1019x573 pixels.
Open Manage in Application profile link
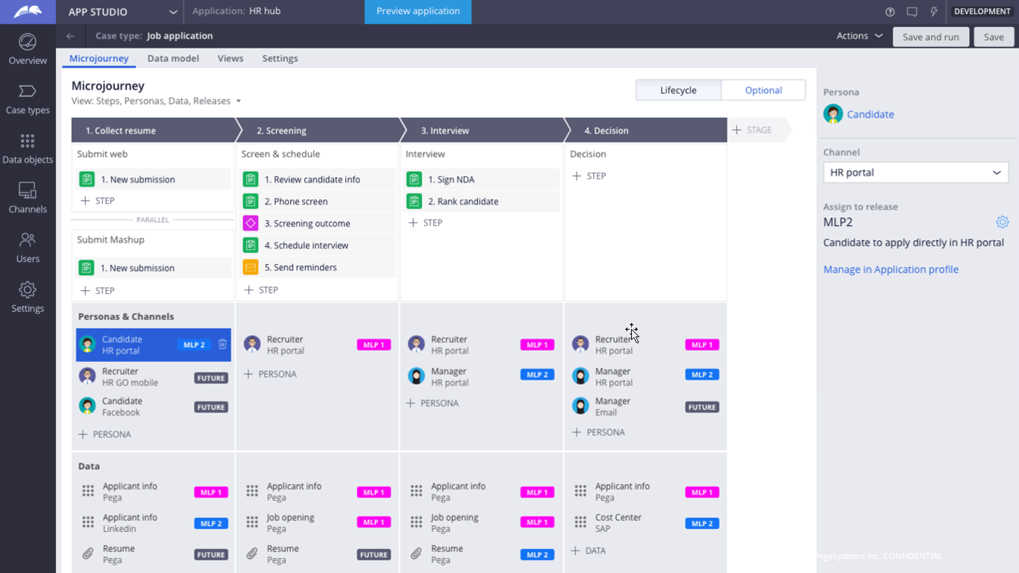click(x=891, y=269)
